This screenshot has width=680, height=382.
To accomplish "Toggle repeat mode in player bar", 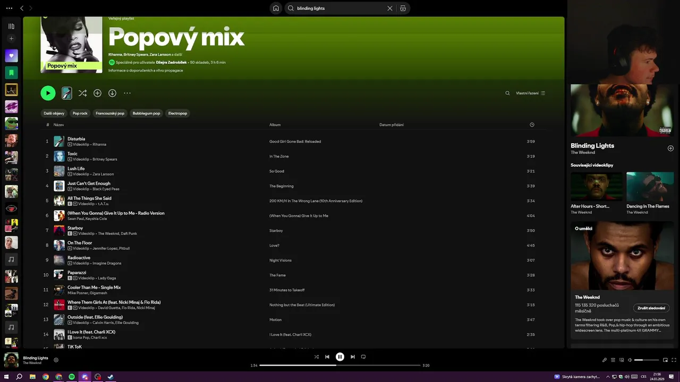I will pos(363,357).
